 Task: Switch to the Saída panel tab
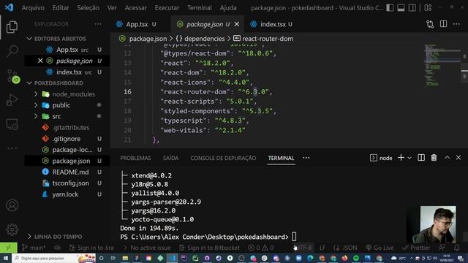(170, 158)
